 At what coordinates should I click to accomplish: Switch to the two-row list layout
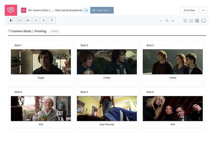(185, 21)
